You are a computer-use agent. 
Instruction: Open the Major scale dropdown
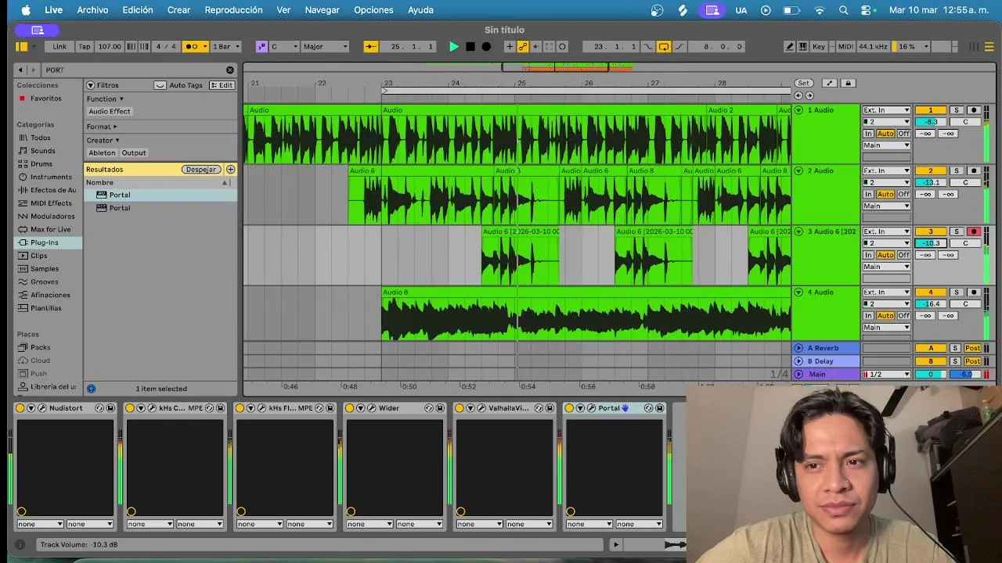325,47
